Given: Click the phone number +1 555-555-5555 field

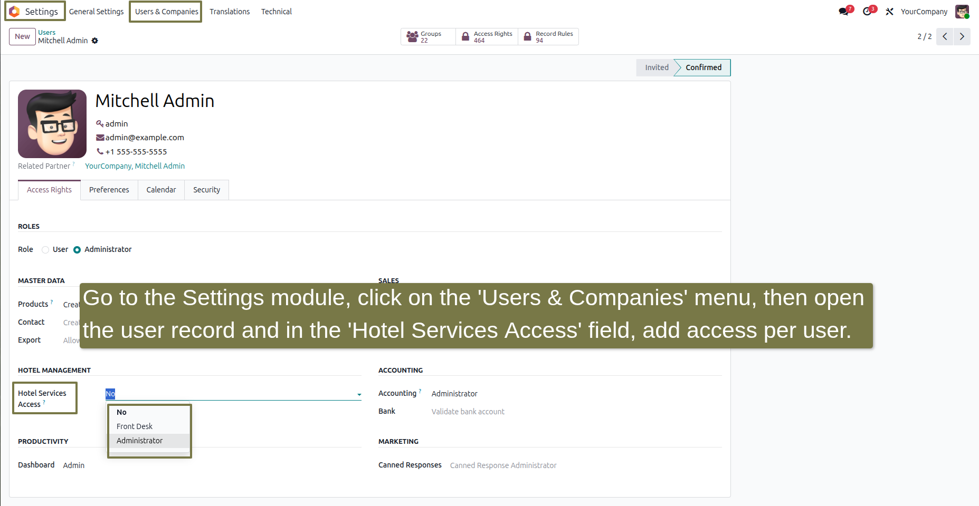Looking at the screenshot, I should click(x=136, y=152).
